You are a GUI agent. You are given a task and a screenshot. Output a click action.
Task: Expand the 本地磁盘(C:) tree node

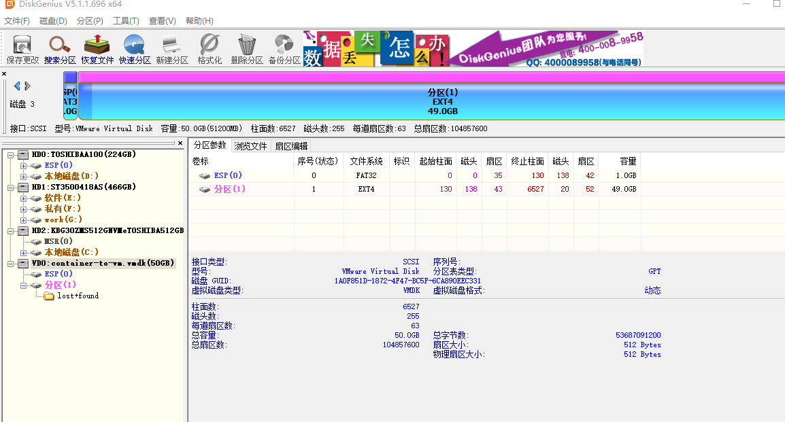pyautogui.click(x=23, y=252)
